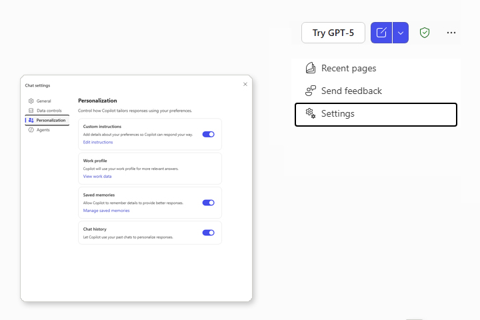Expand the dropdown arrow beside new chat
The width and height of the screenshot is (480, 320).
pos(400,33)
